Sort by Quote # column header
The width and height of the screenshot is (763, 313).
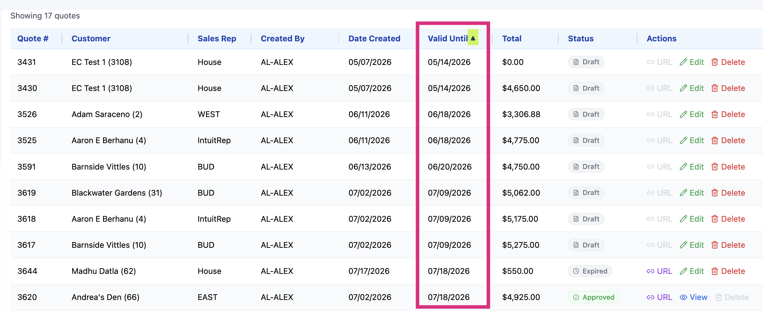click(33, 38)
